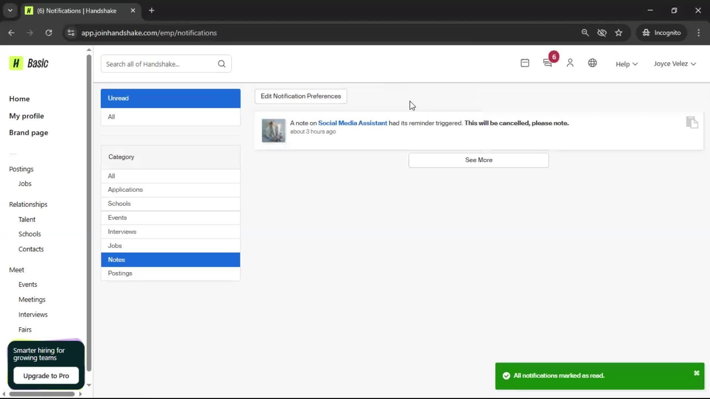Open a new browser tab with plus icon

tap(152, 11)
